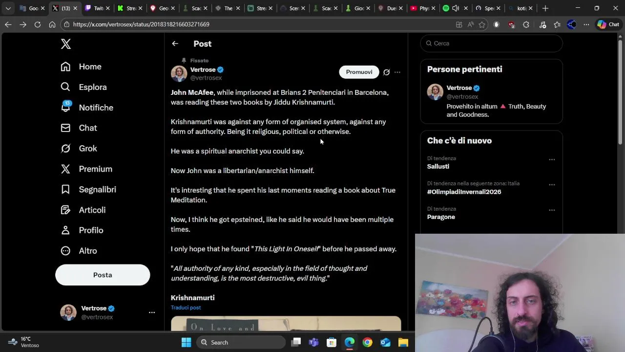The height and width of the screenshot is (352, 625).
Task: Open Microsoft Teams from taskbar
Action: 313,342
